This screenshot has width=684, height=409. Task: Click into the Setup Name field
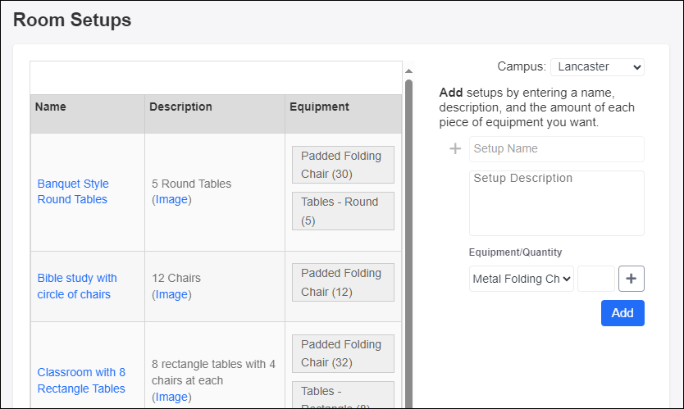pyautogui.click(x=556, y=149)
